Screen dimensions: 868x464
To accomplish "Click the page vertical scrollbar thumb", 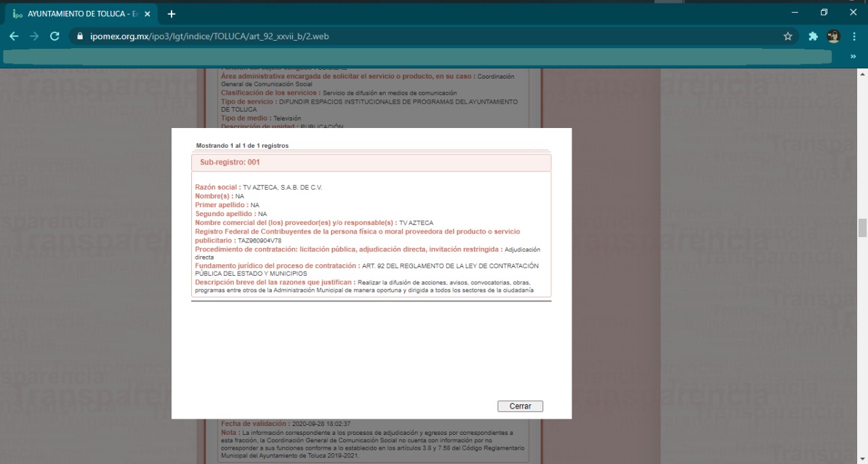I will coord(863,228).
